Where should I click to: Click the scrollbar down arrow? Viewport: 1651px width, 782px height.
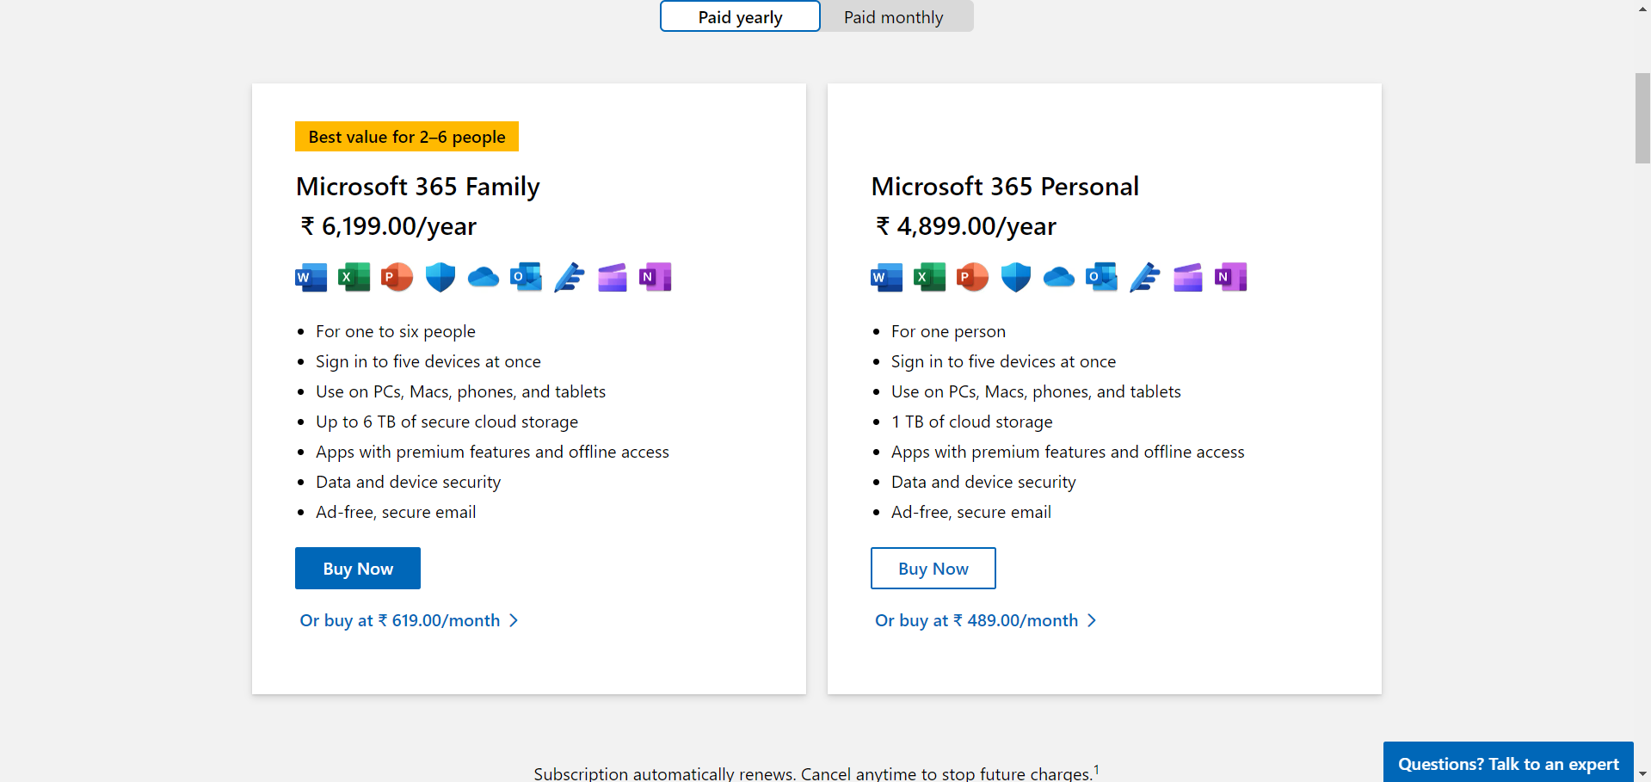click(x=1642, y=774)
